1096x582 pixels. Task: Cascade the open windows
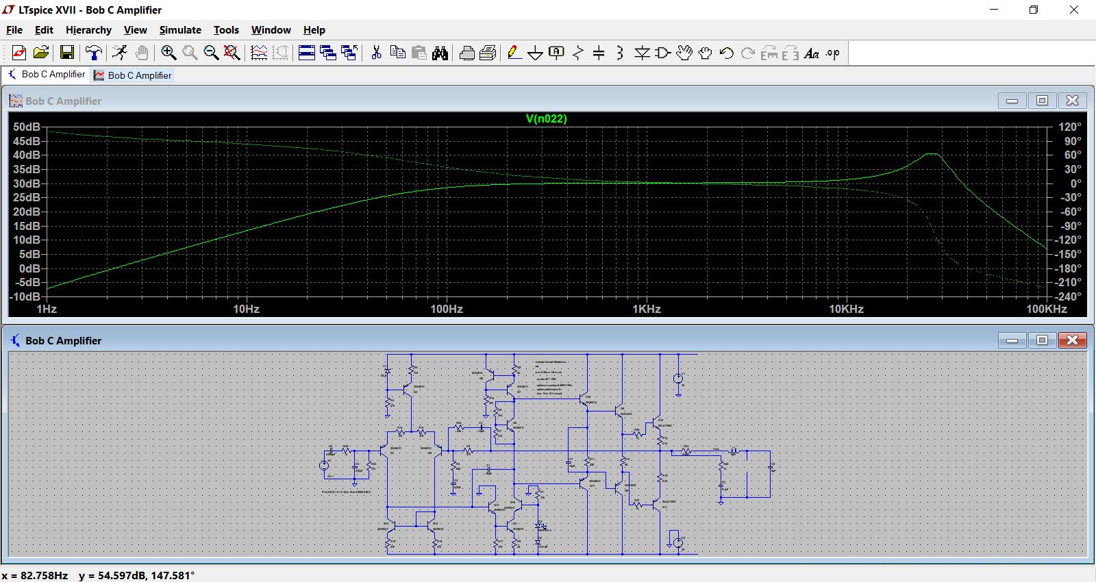[x=328, y=53]
